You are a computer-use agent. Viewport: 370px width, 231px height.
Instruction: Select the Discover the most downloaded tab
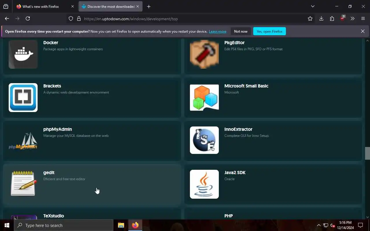(x=110, y=6)
